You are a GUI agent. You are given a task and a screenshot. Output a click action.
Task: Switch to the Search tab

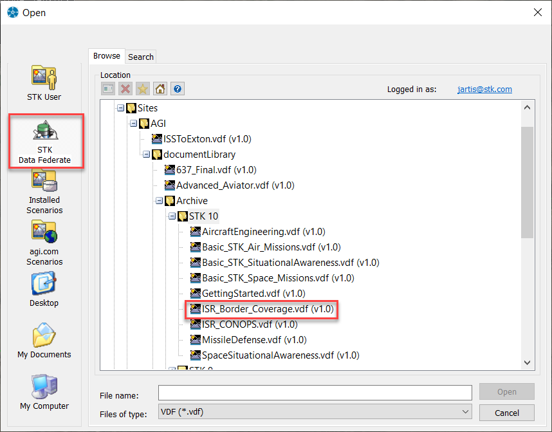click(141, 57)
